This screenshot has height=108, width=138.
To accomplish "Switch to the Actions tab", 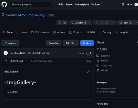I will [59, 32].
